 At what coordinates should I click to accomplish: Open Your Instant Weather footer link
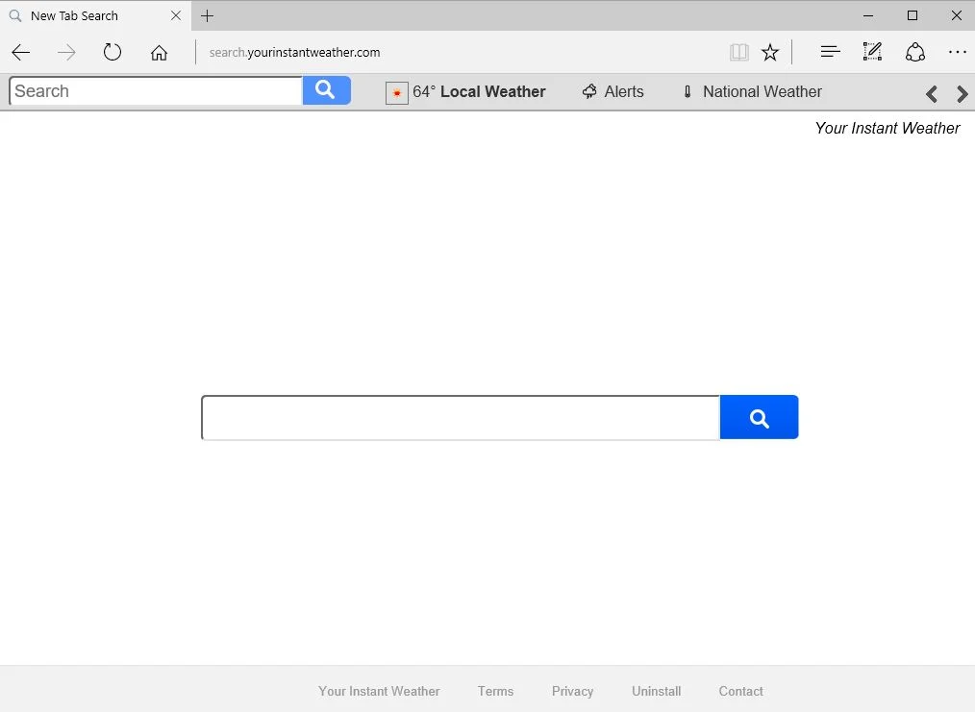(379, 691)
